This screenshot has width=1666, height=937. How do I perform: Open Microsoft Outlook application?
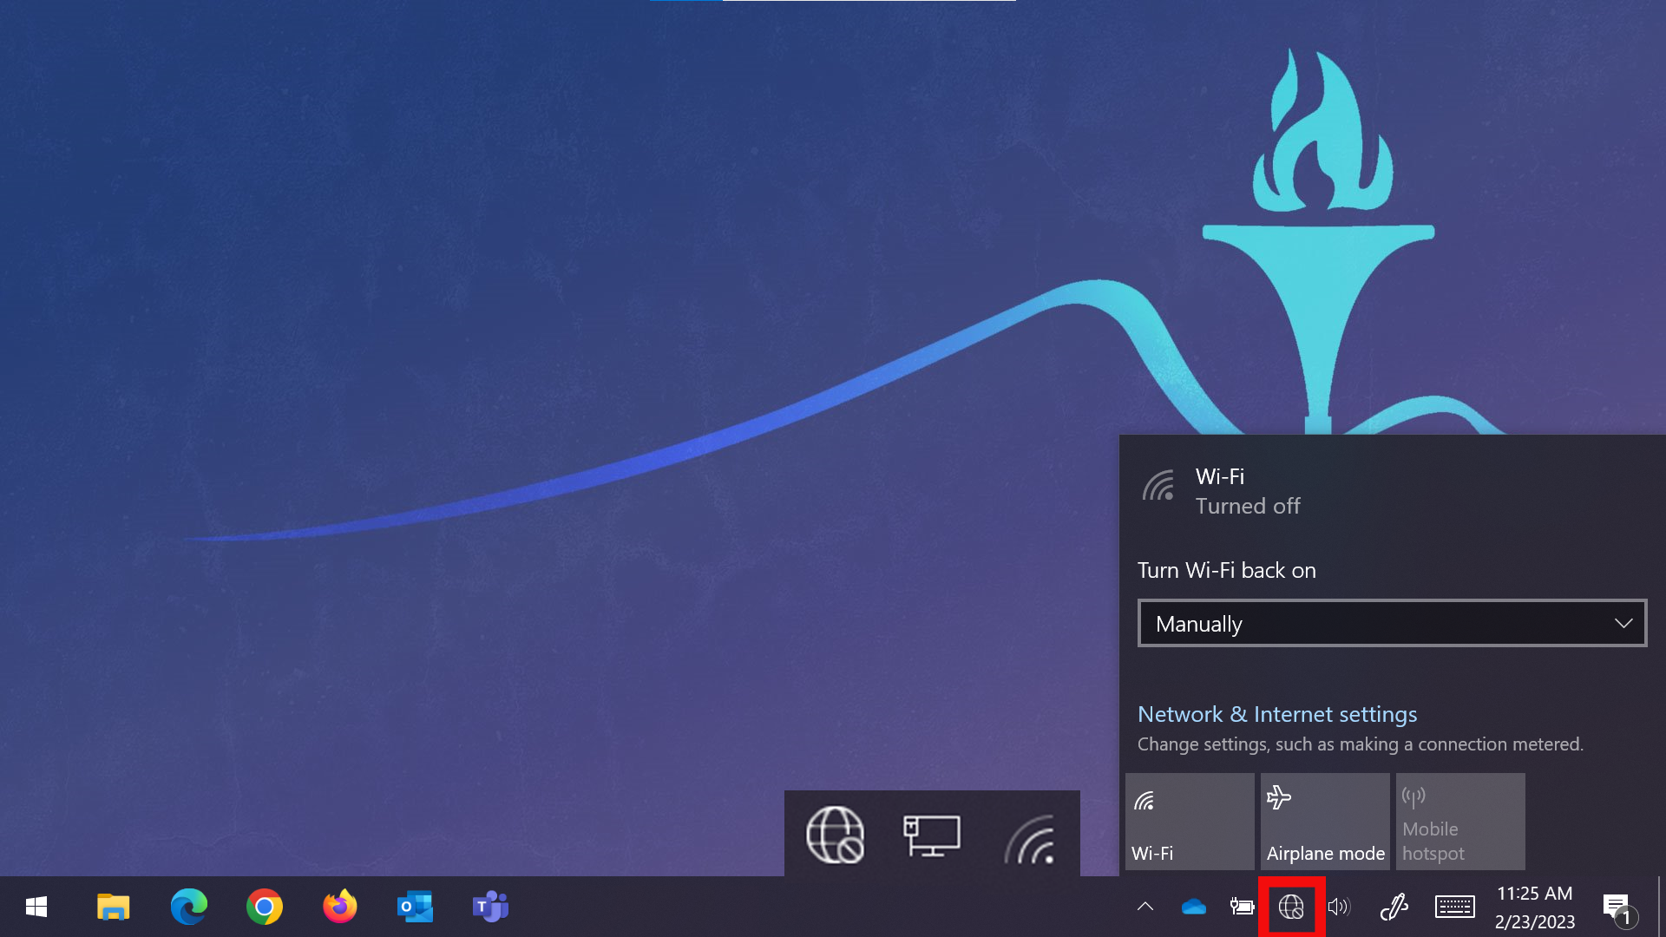click(414, 908)
